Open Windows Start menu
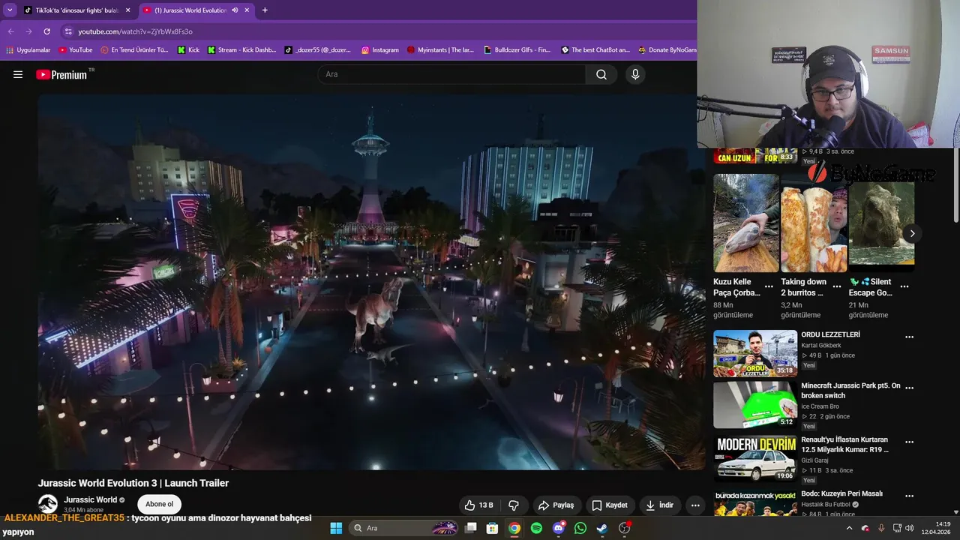960x540 pixels. tap(336, 528)
